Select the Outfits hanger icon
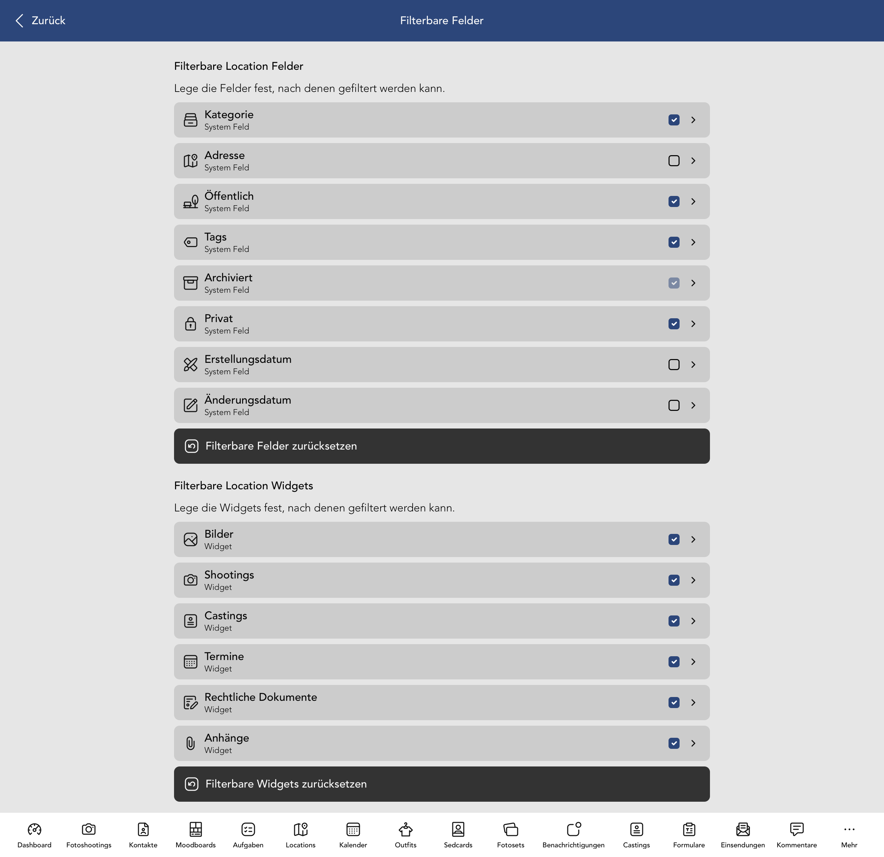The height and width of the screenshot is (857, 884). (405, 834)
